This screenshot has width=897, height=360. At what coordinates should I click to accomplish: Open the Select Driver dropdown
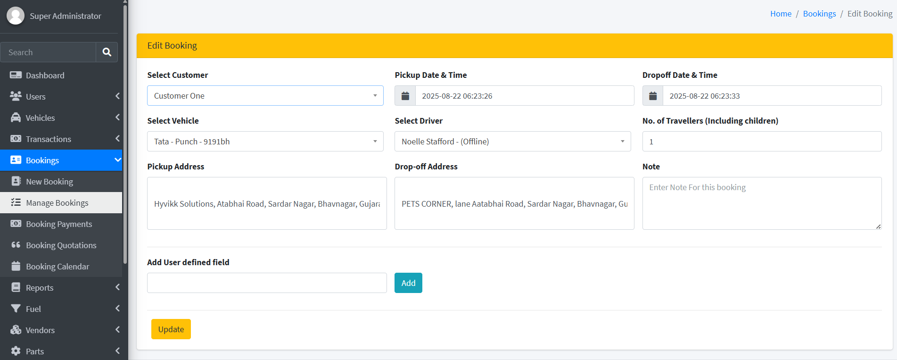point(512,142)
